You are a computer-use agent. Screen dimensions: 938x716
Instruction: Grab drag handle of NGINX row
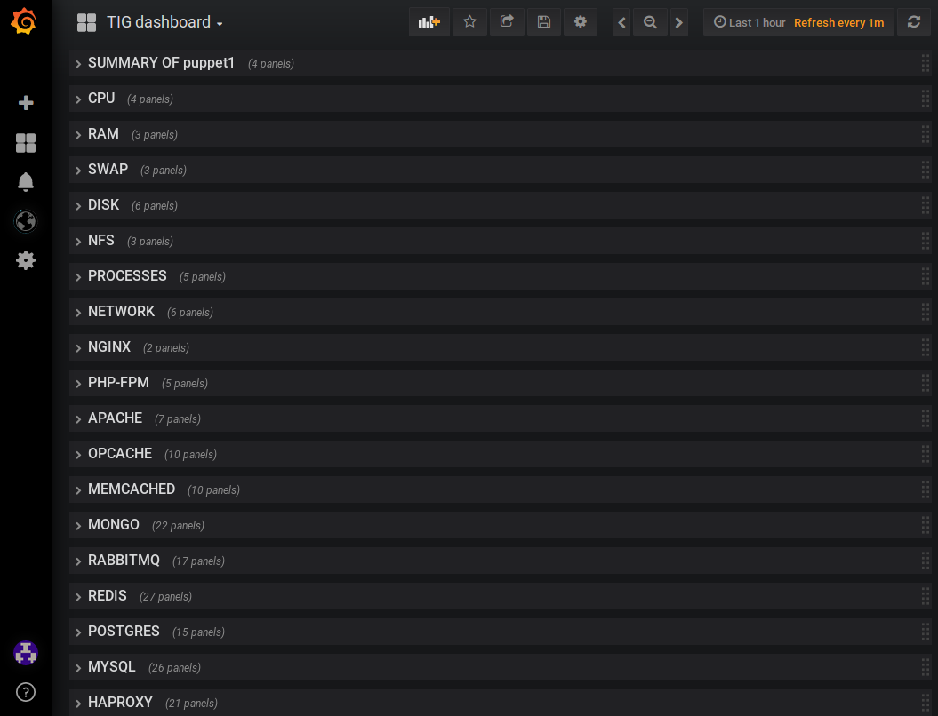click(925, 347)
